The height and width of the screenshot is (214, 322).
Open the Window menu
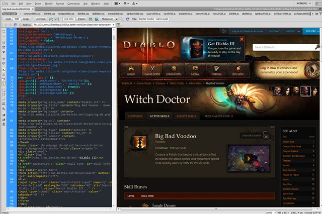(96, 4)
